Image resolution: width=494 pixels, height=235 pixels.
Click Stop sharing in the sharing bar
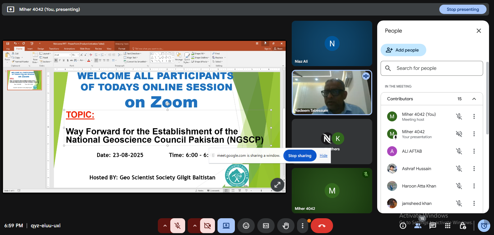point(300,156)
